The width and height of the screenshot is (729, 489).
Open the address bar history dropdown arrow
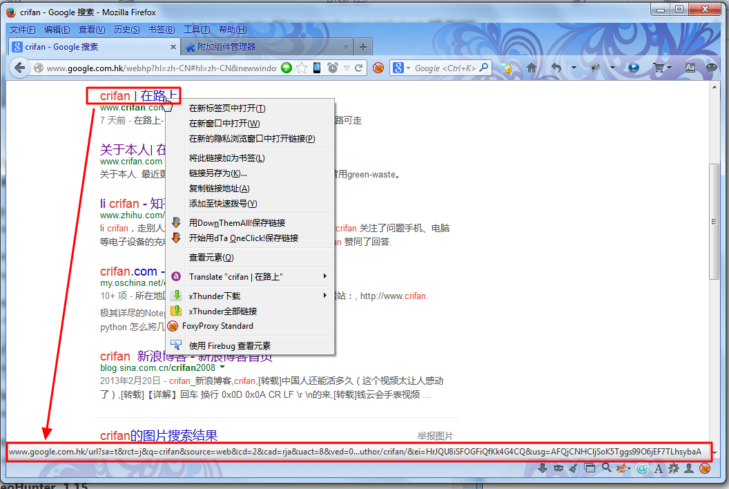click(x=347, y=68)
